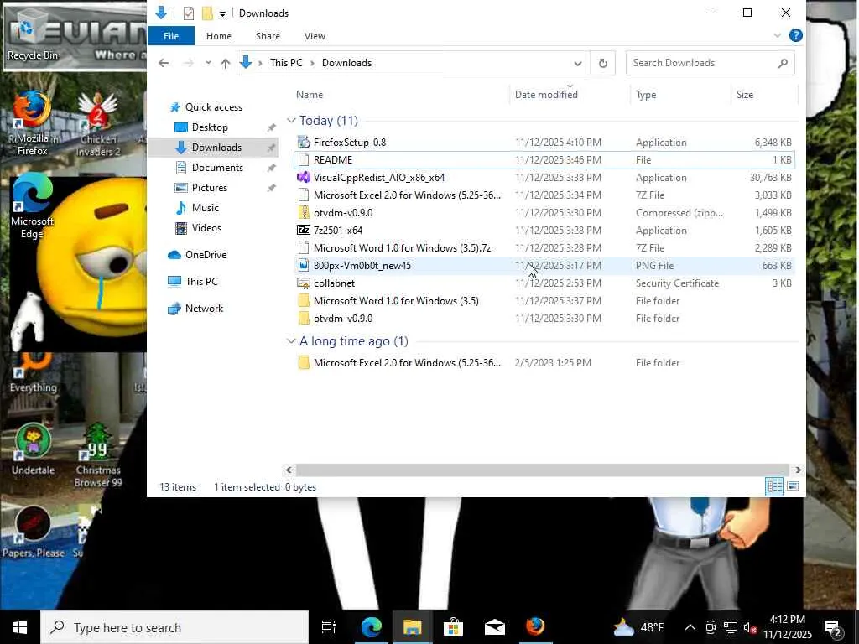Launch Christmas Browser 99 desktop shortcut
Viewport: 859px width, 644px height.
[x=97, y=455]
